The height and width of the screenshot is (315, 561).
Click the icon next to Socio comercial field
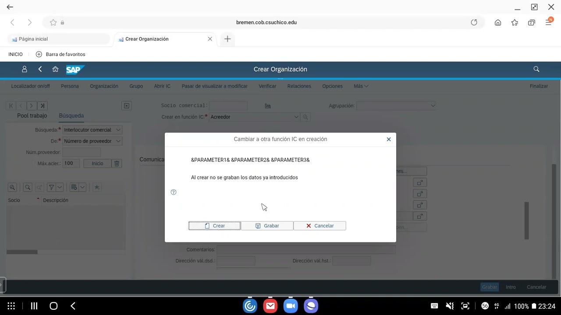click(x=268, y=105)
